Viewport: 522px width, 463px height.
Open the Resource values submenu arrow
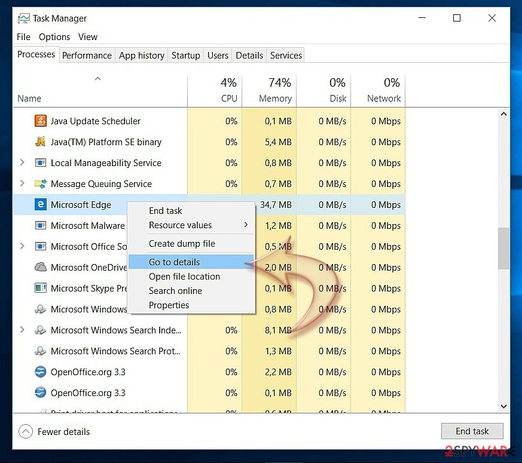pos(246,225)
